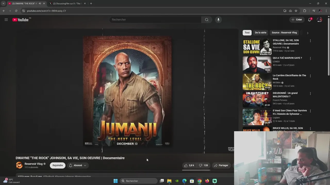This screenshot has height=185, width=330.
Task: Open the Windows Start menu
Action: tap(115, 181)
